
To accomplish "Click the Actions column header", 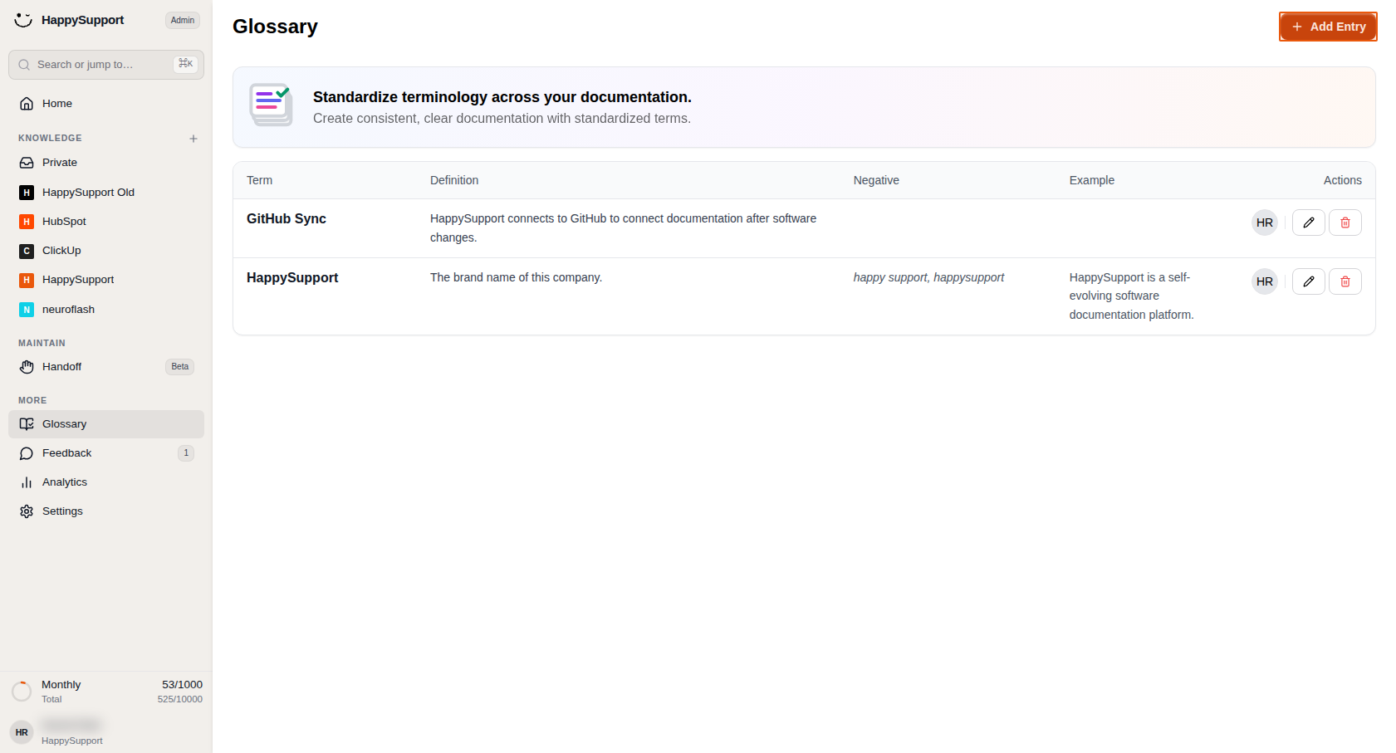I will coord(1343,180).
